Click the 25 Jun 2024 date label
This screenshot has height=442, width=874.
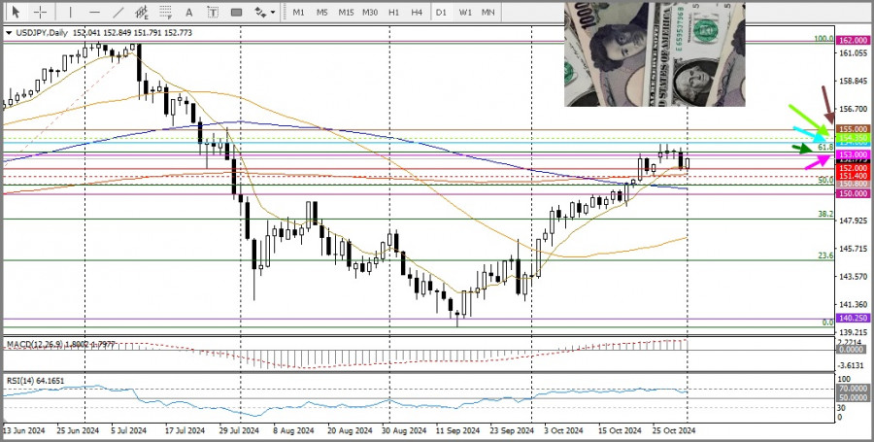pyautogui.click(x=78, y=431)
